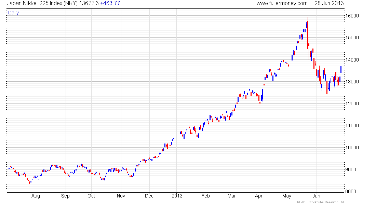Click the last blue candlestick at chart's right end
Screen dimensions: 376x205
[x=341, y=69]
